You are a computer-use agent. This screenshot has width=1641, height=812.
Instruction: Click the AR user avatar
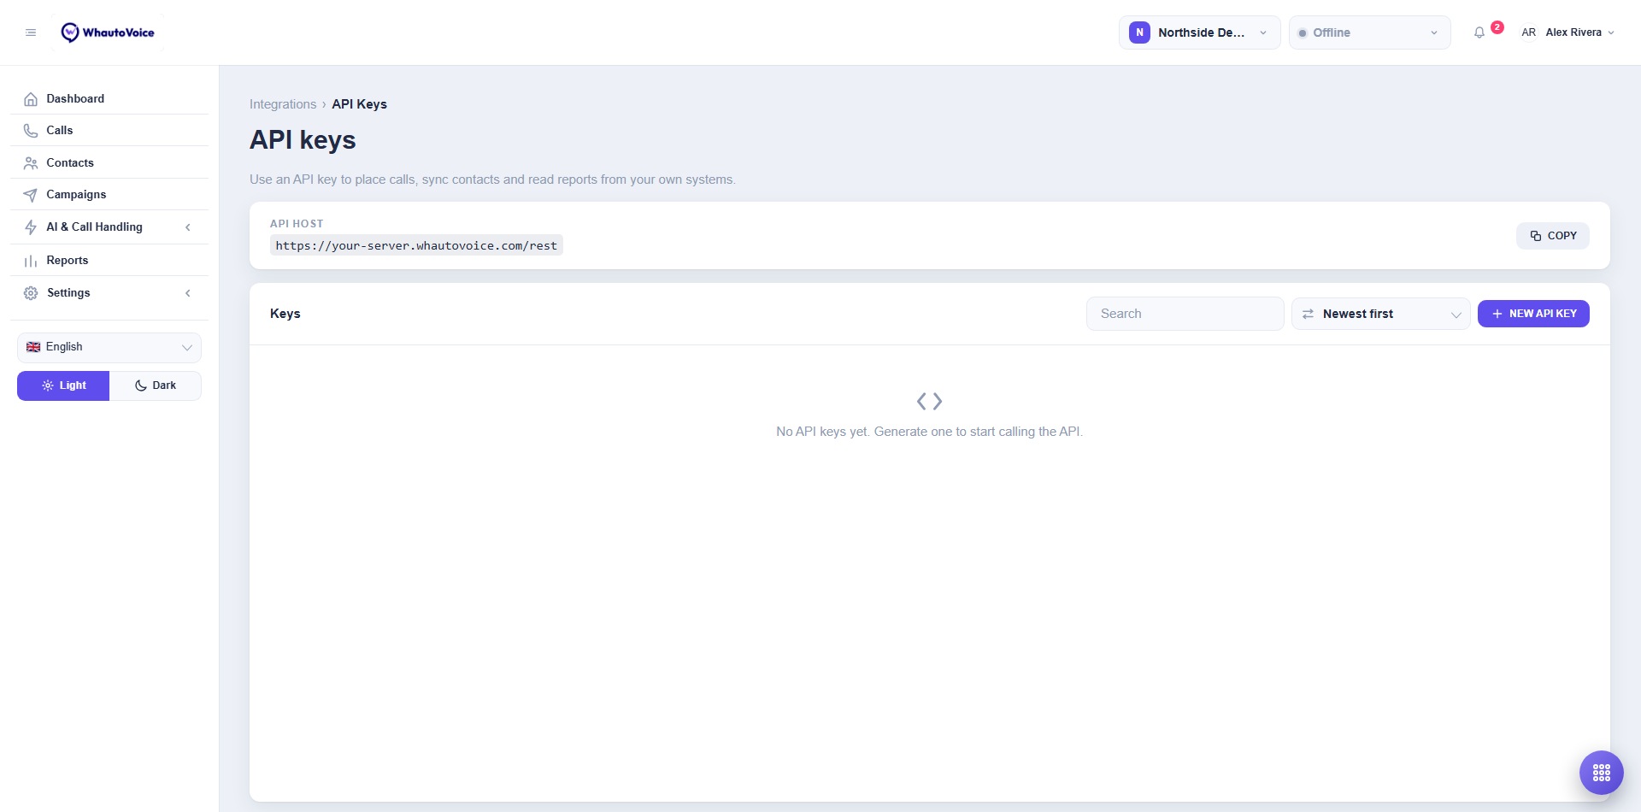[1528, 32]
